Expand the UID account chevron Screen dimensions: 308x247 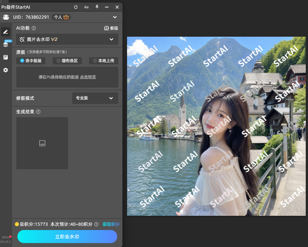click(x=115, y=17)
